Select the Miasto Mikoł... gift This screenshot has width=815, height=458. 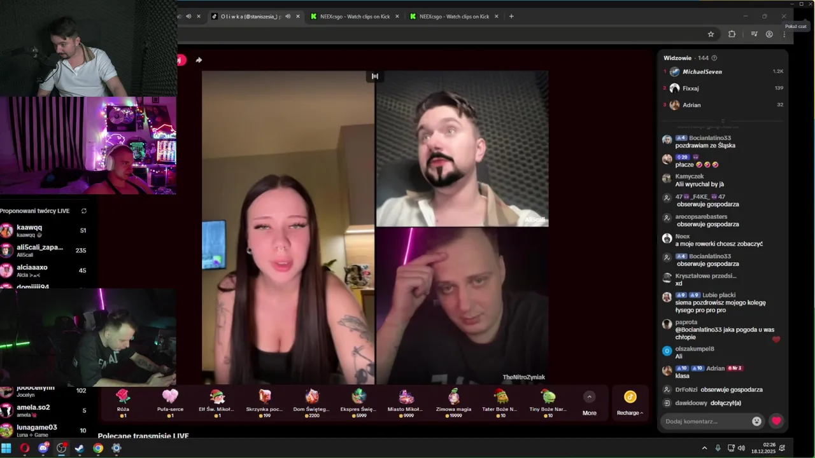[x=406, y=403]
